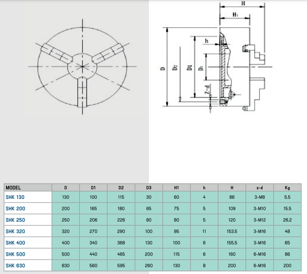Select z-d value 3-M12 for SHK 250
The image size is (307, 274).
point(260,220)
